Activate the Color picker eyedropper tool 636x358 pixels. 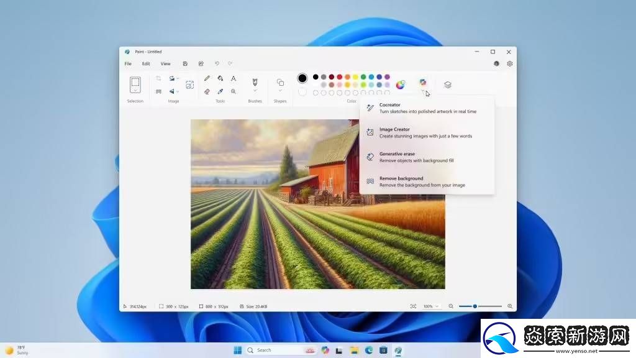220,91
